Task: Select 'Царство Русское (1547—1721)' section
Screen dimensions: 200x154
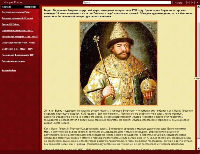Action: pos(17,30)
